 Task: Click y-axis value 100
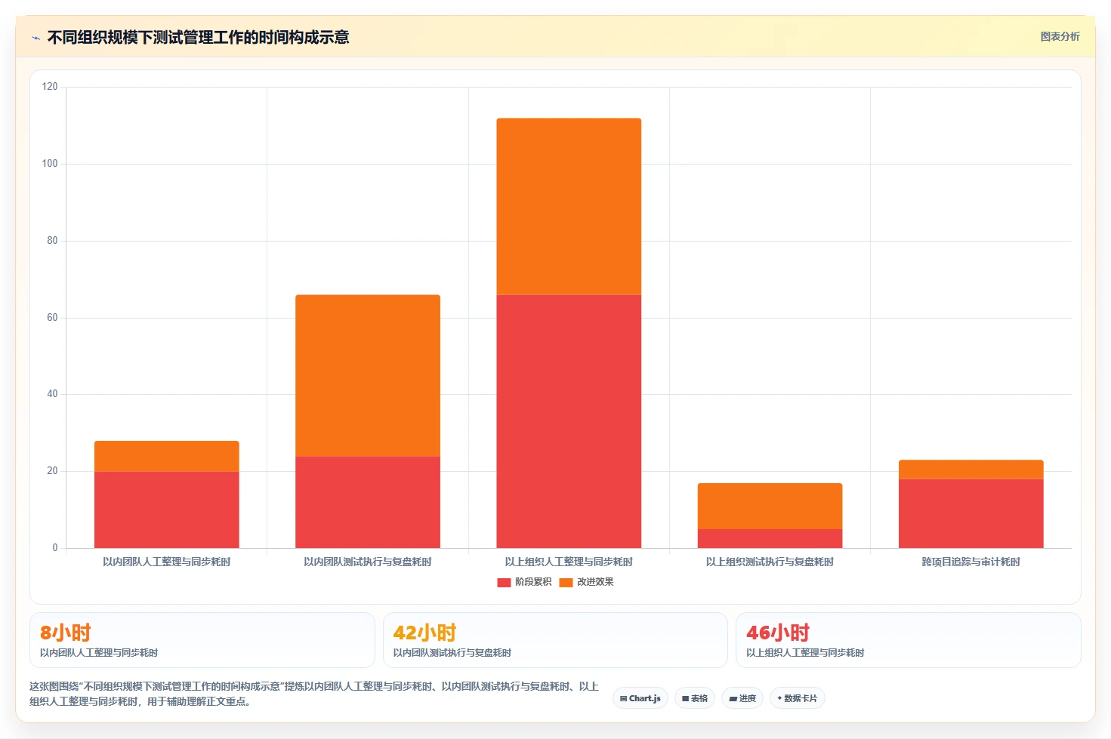click(x=50, y=164)
